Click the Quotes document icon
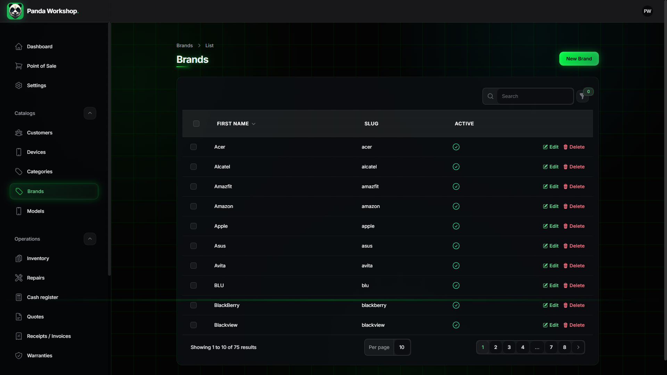The height and width of the screenshot is (375, 667). tap(19, 317)
